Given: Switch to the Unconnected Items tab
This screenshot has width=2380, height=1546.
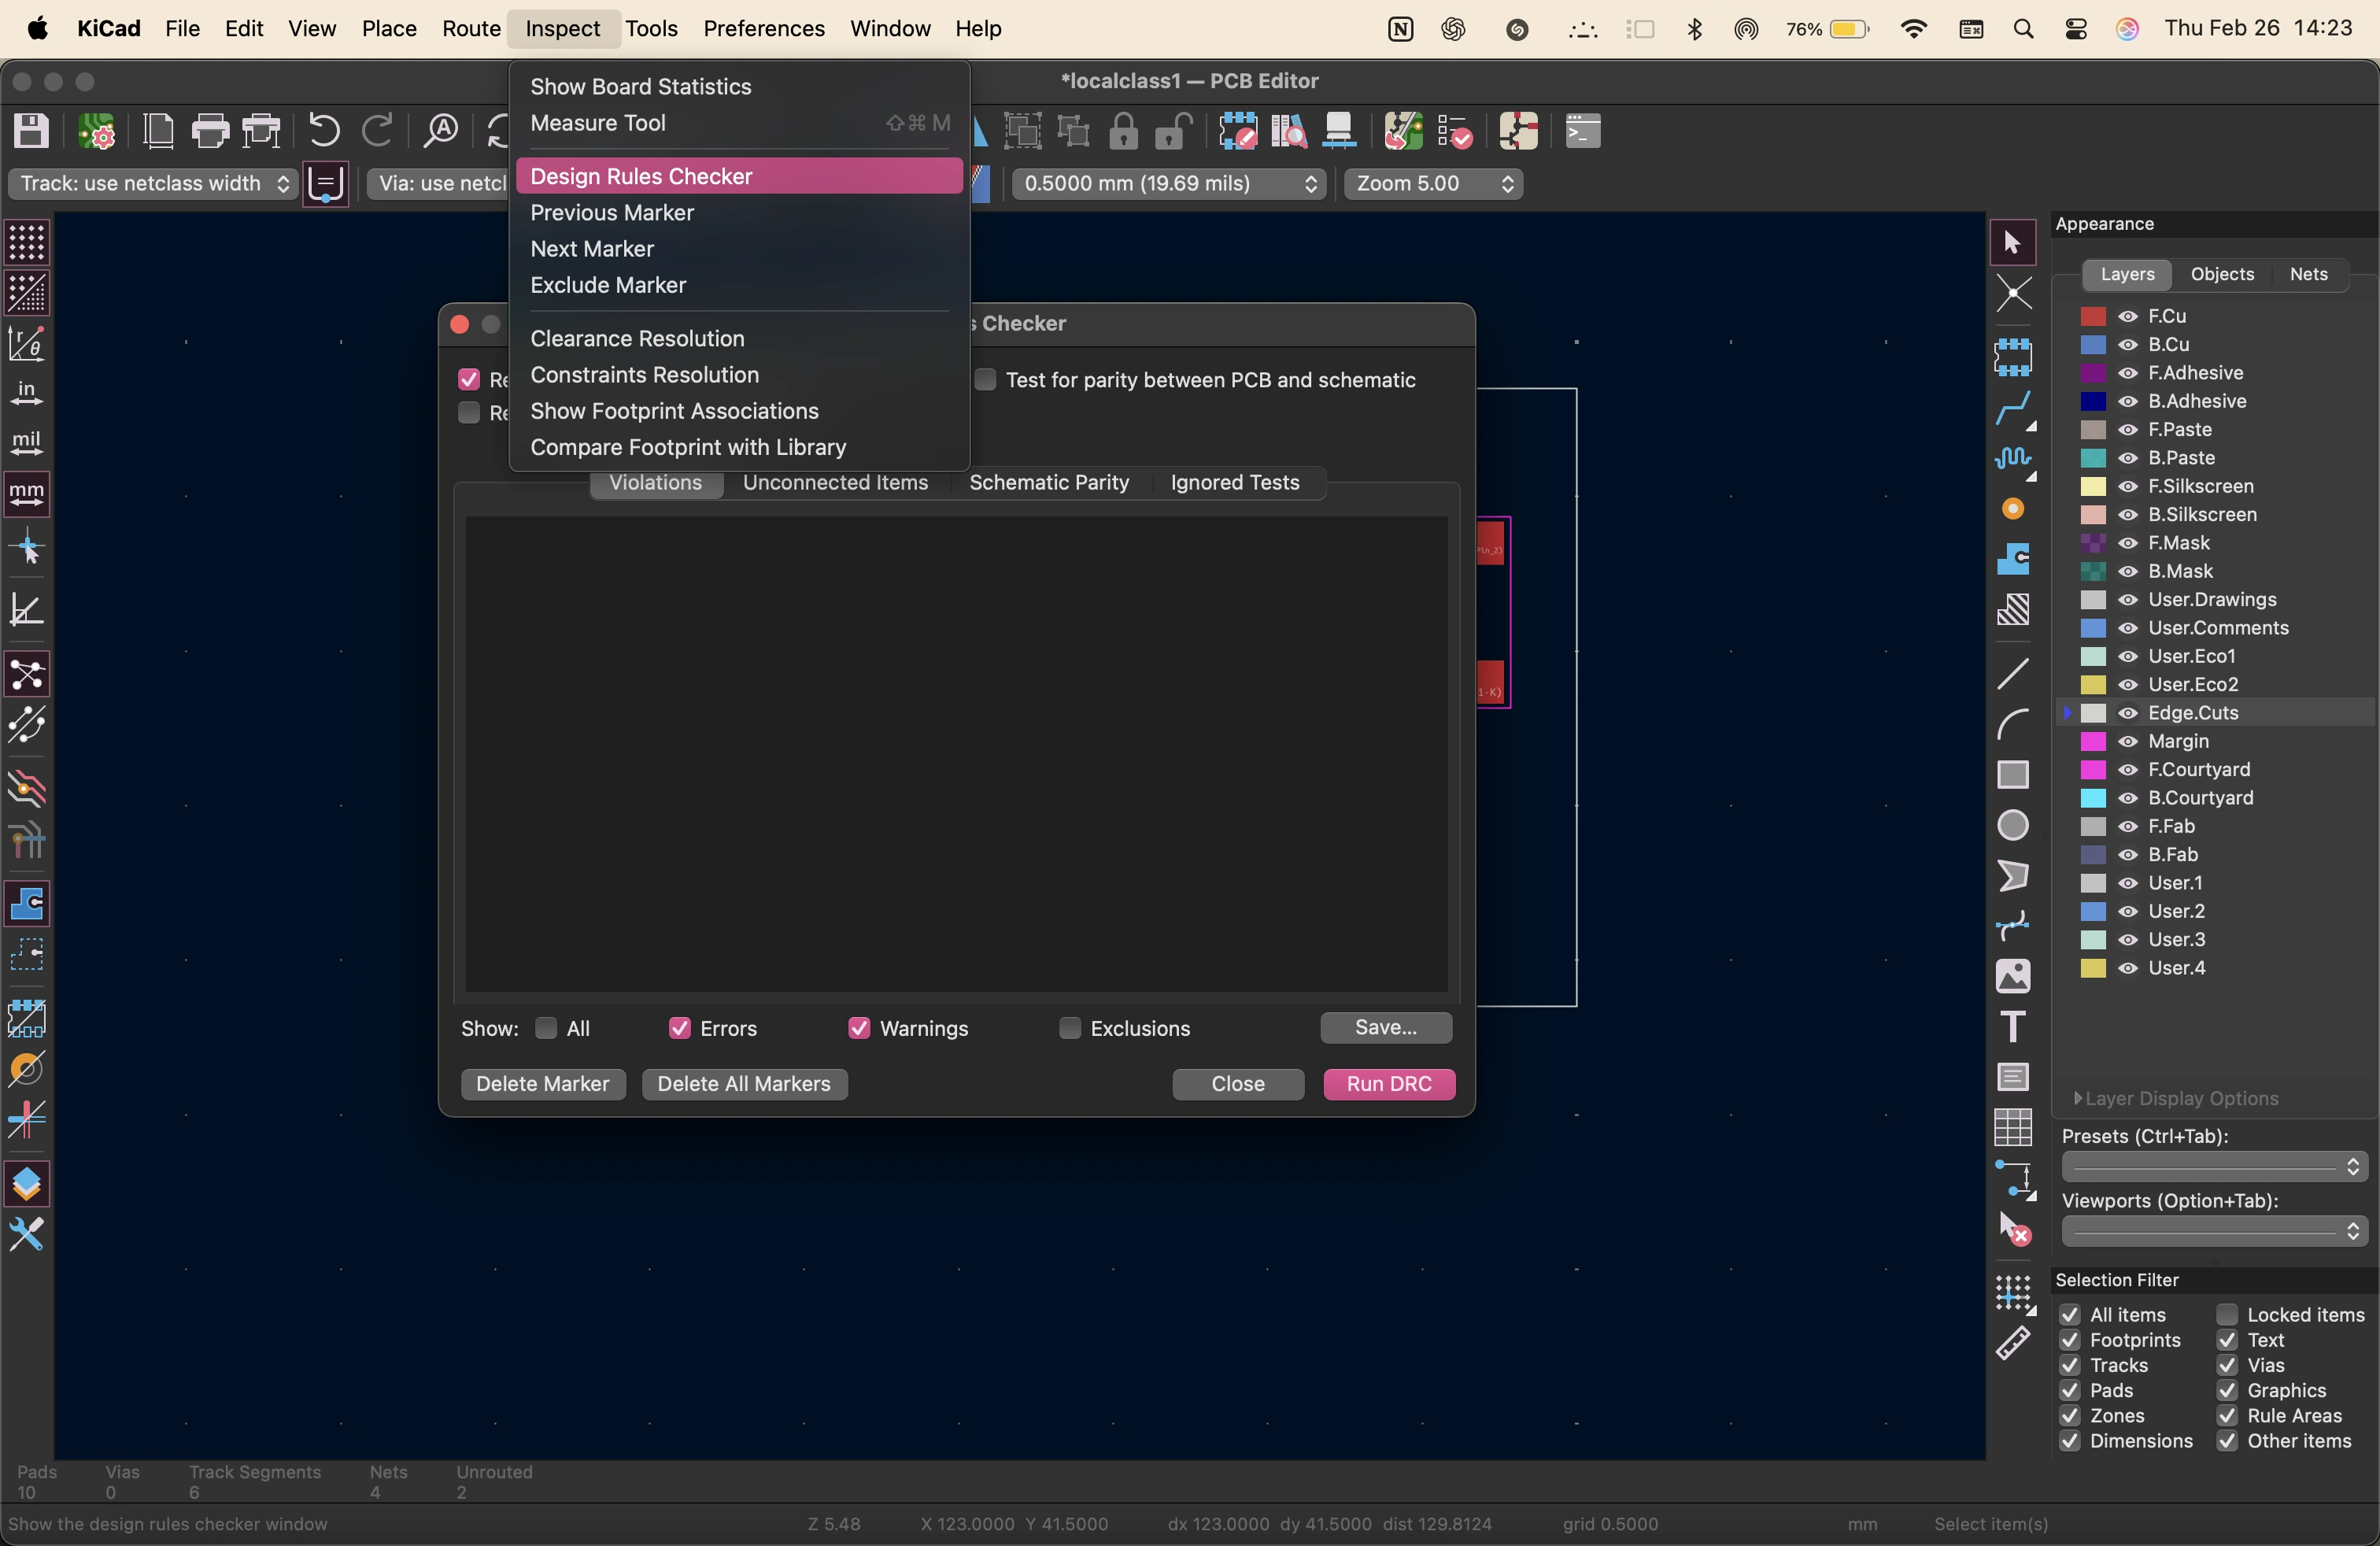Looking at the screenshot, I should (835, 482).
